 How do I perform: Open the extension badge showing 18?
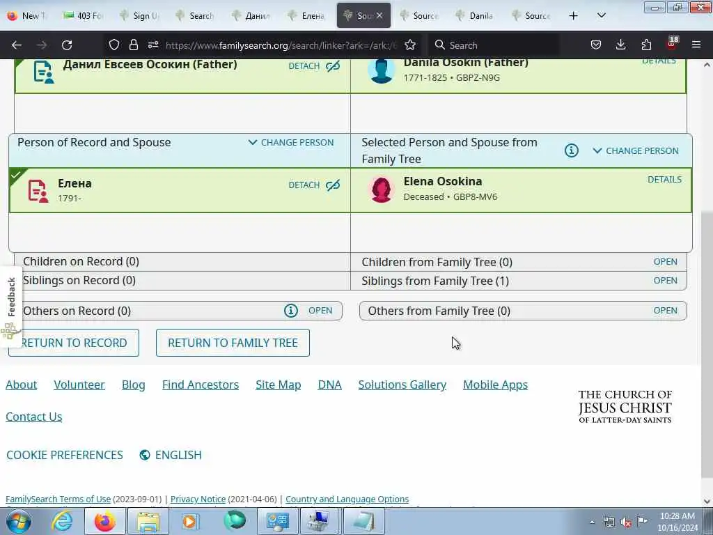click(x=672, y=44)
